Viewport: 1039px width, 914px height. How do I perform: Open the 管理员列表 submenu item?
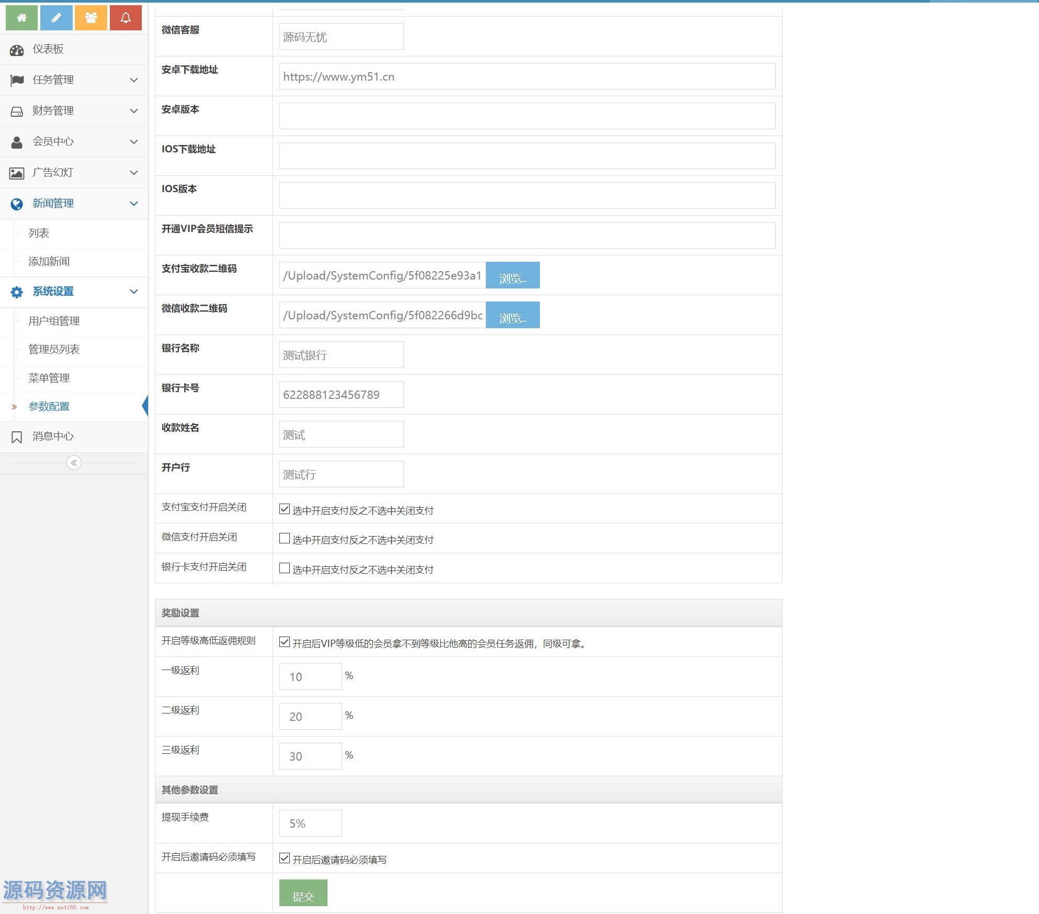click(x=54, y=349)
